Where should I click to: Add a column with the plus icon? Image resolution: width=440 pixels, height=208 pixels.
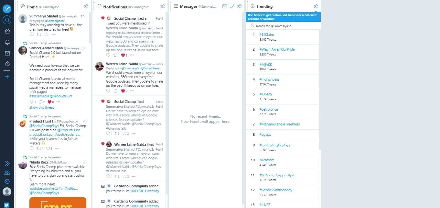click(7, 77)
